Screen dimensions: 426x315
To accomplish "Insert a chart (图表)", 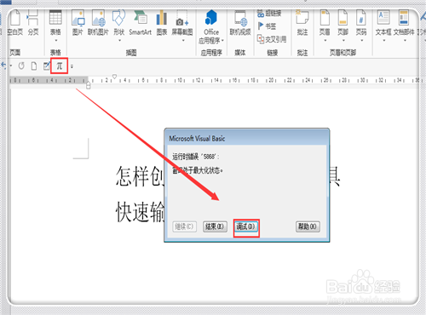I will click(x=162, y=23).
